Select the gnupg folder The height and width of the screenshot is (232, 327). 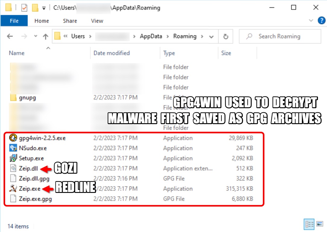coord(27,97)
